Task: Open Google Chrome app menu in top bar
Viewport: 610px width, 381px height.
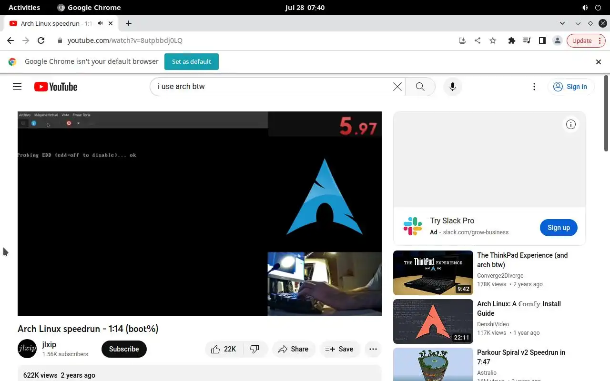Action: [89, 8]
